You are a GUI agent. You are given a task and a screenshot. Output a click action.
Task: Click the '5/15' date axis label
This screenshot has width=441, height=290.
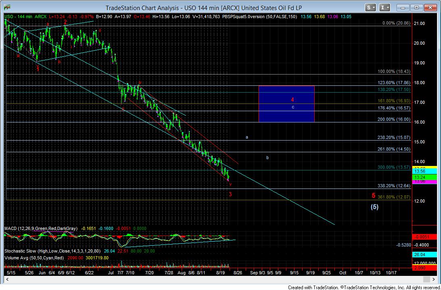[x=11, y=273]
